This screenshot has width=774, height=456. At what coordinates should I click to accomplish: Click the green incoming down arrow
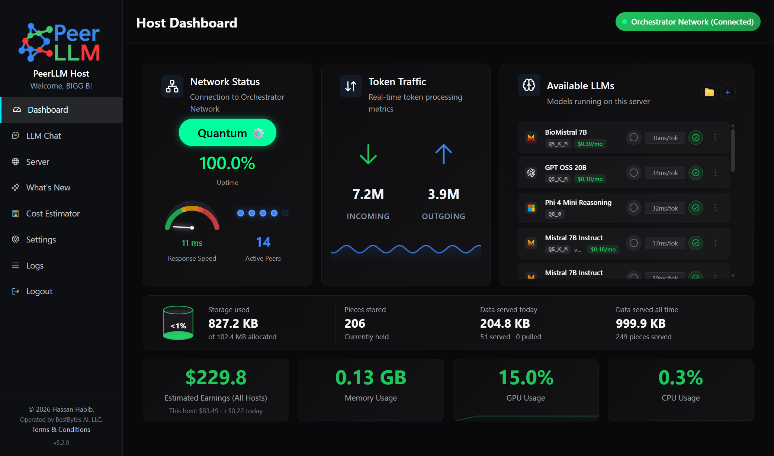click(x=368, y=154)
